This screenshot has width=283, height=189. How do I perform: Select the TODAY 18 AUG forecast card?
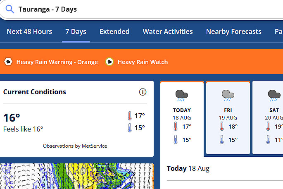point(182,118)
